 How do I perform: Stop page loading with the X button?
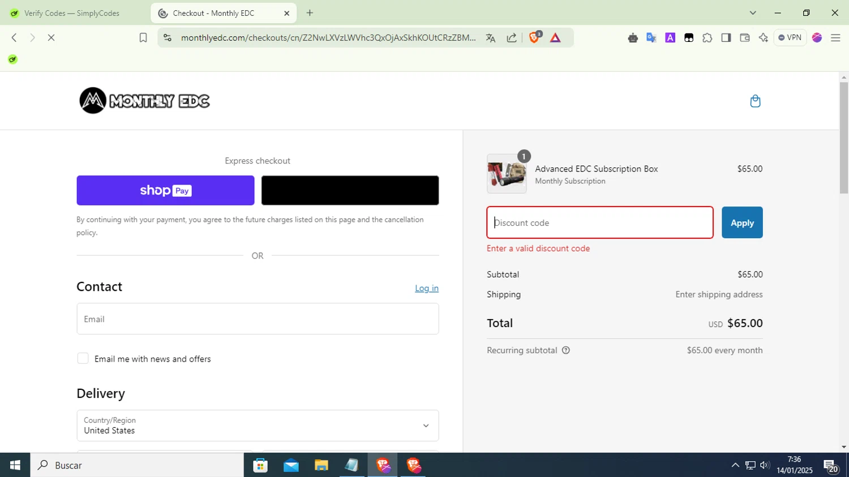click(x=51, y=38)
